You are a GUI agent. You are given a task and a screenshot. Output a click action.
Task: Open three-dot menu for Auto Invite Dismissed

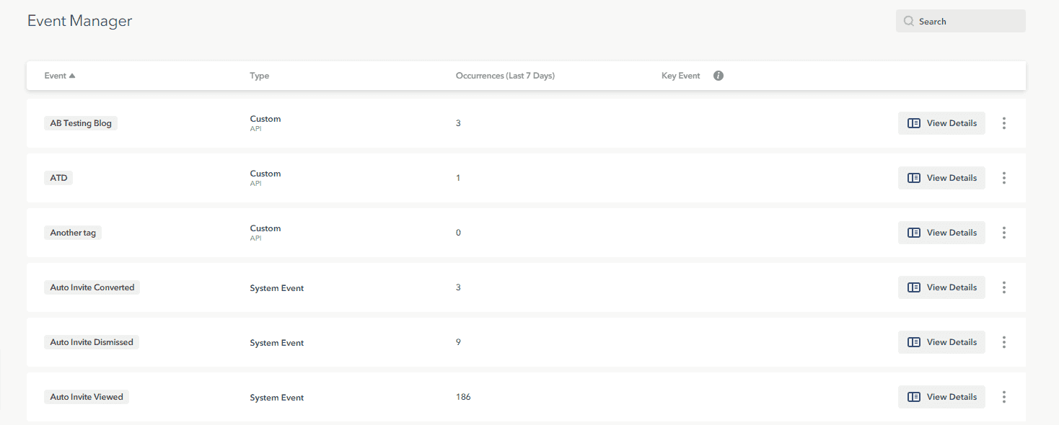(1004, 342)
